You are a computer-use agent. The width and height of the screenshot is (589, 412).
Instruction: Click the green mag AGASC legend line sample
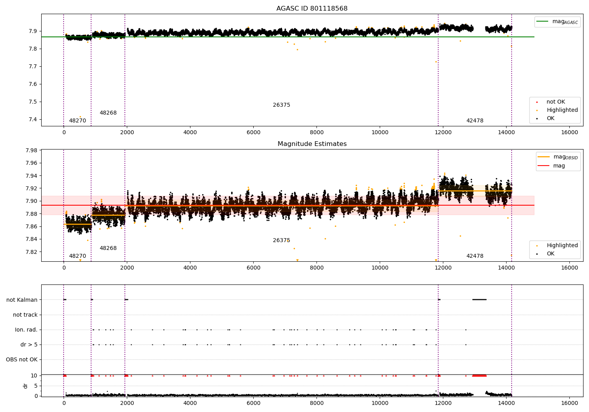(x=542, y=22)
